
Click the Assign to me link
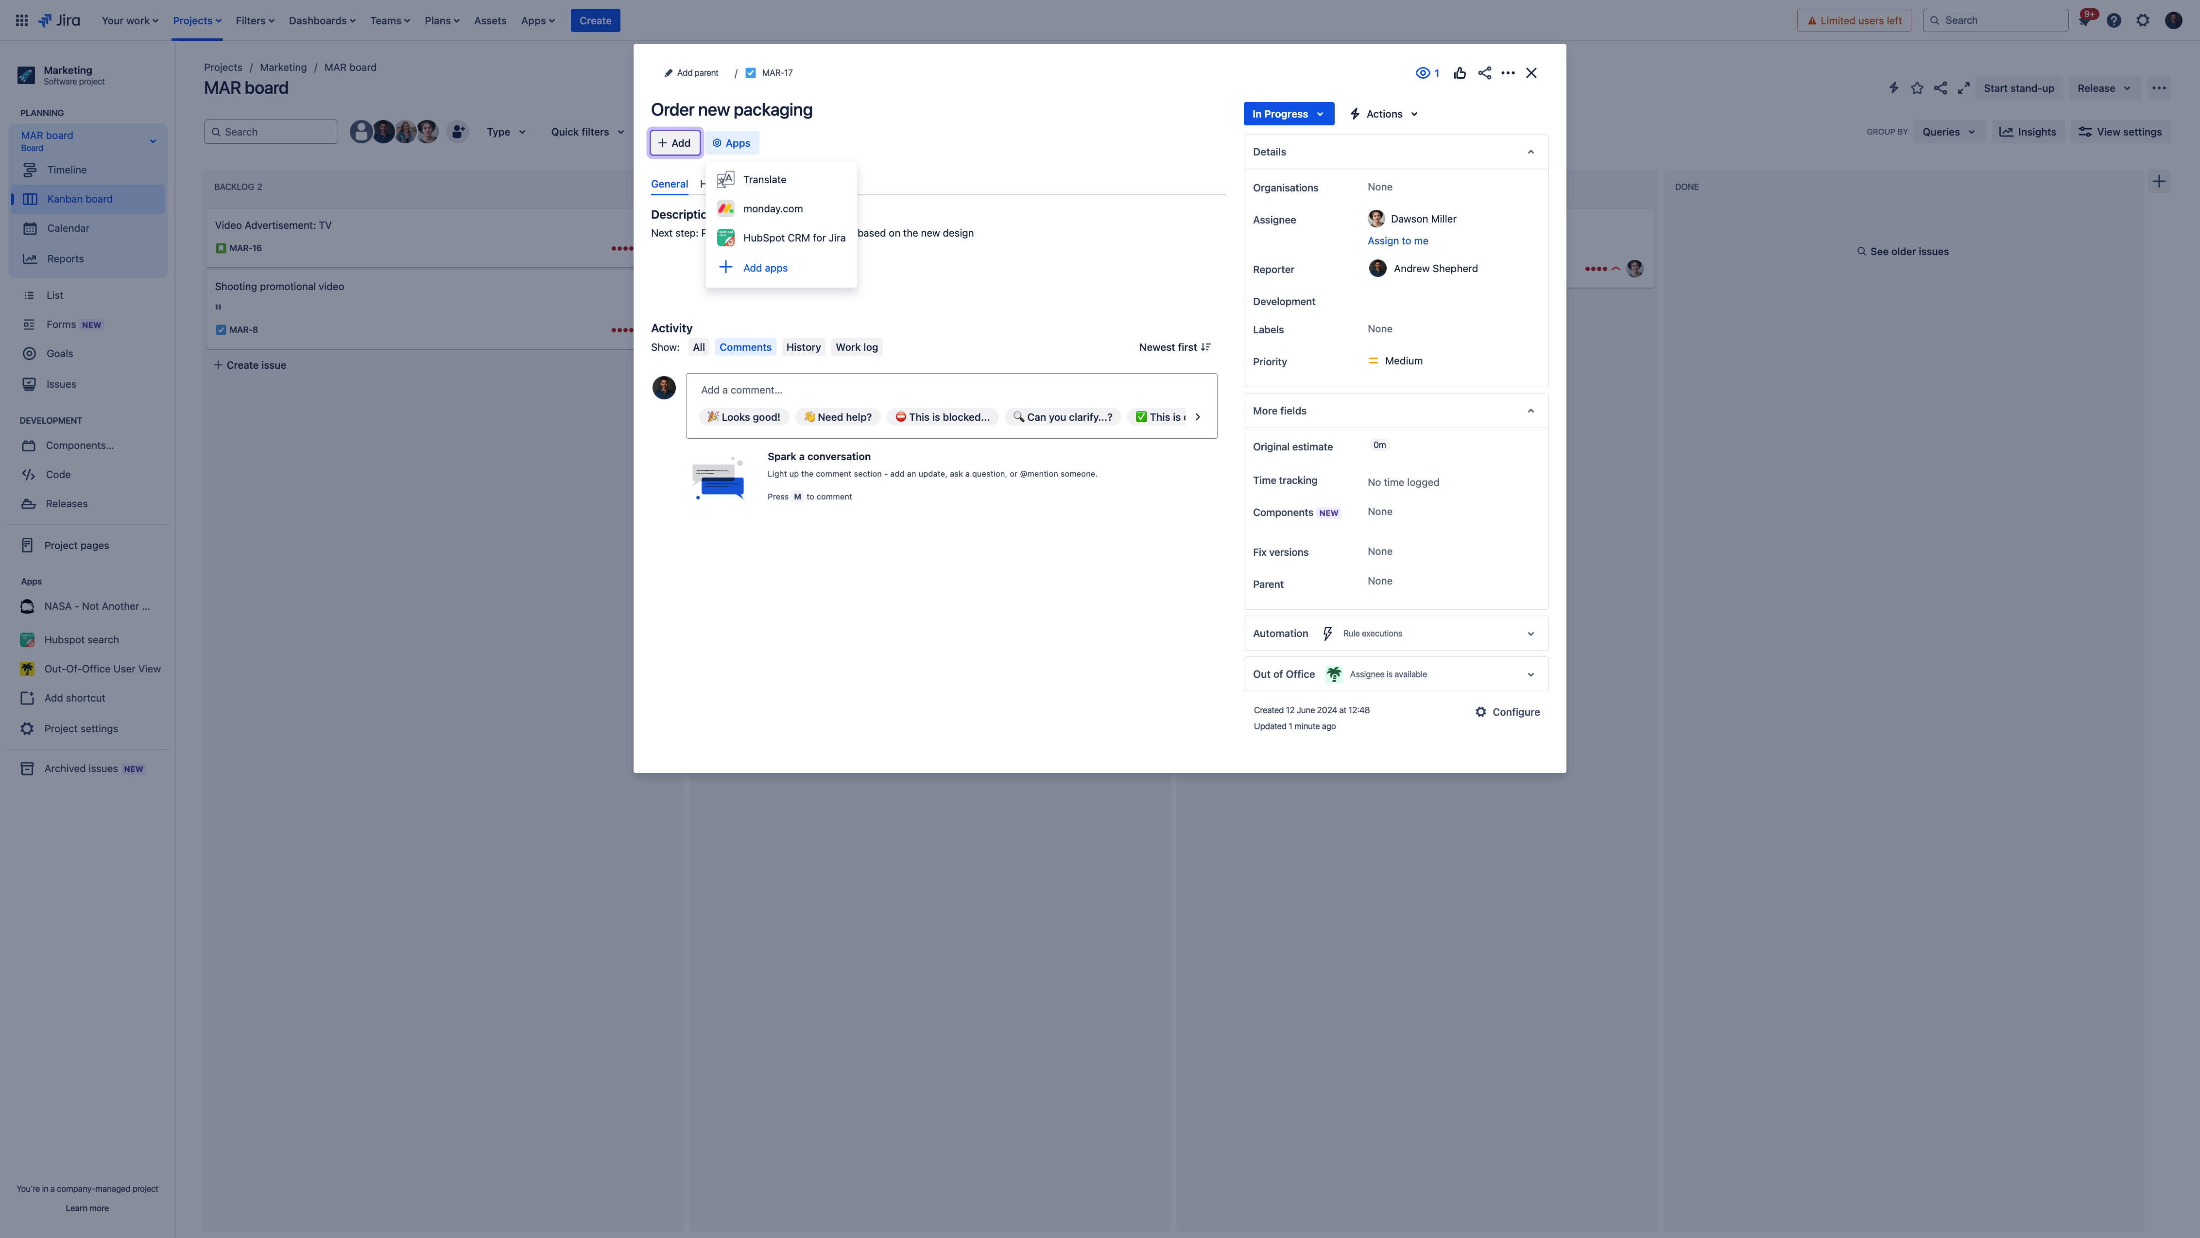(1397, 241)
